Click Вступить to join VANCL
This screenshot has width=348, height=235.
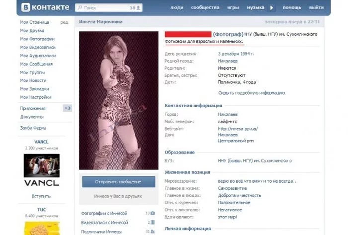click(x=41, y=196)
